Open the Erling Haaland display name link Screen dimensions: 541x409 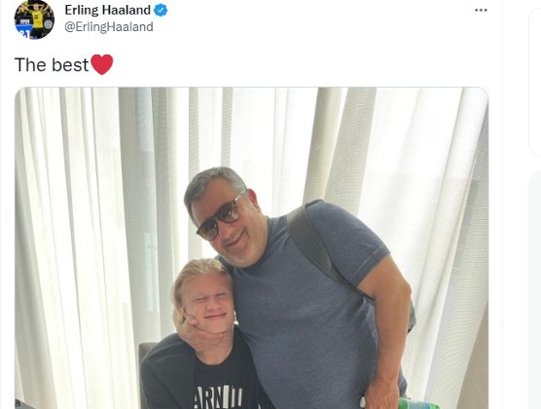[107, 10]
